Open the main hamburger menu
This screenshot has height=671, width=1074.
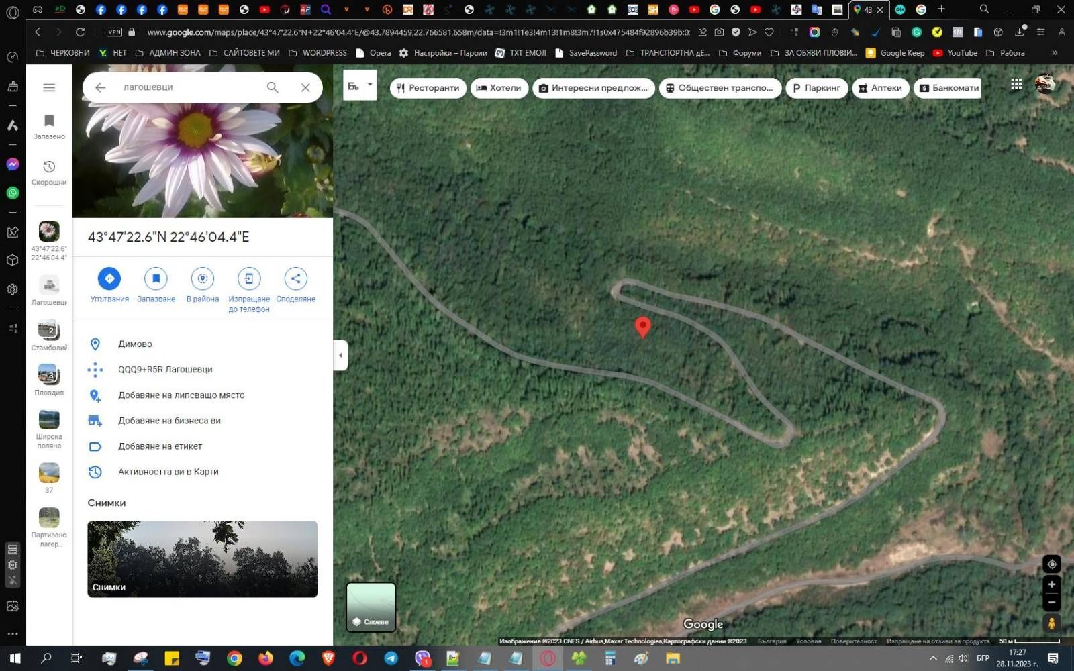pyautogui.click(x=49, y=87)
